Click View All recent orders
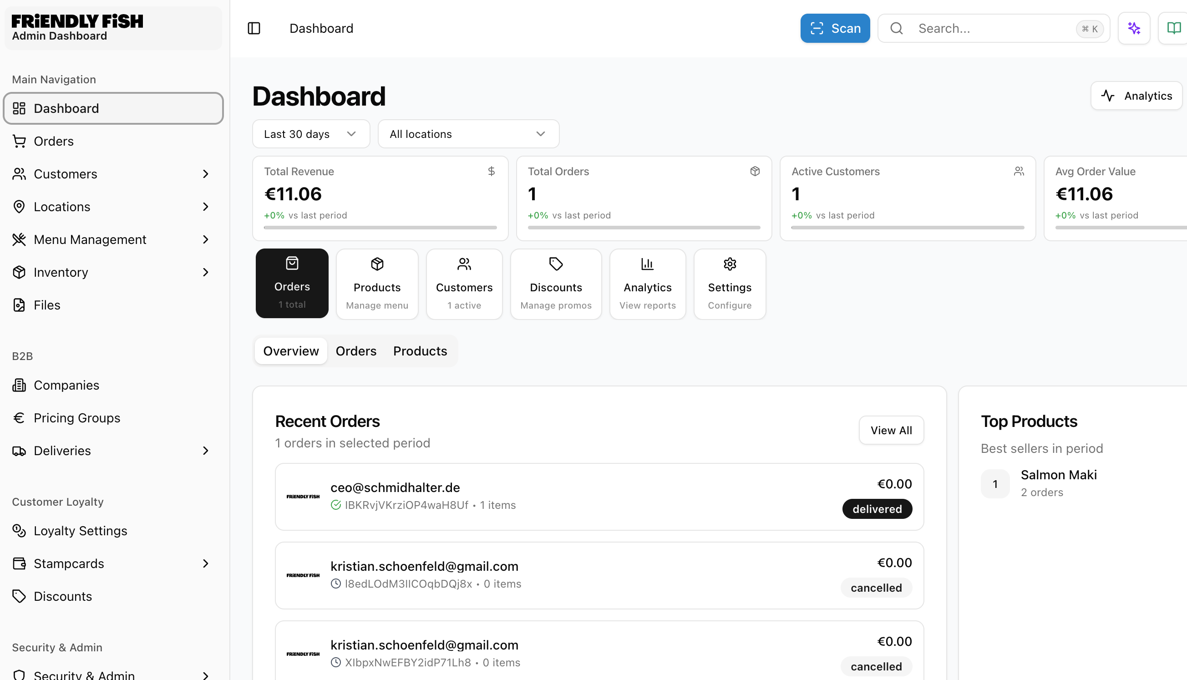Screen dimensions: 1187x680 tap(891, 430)
